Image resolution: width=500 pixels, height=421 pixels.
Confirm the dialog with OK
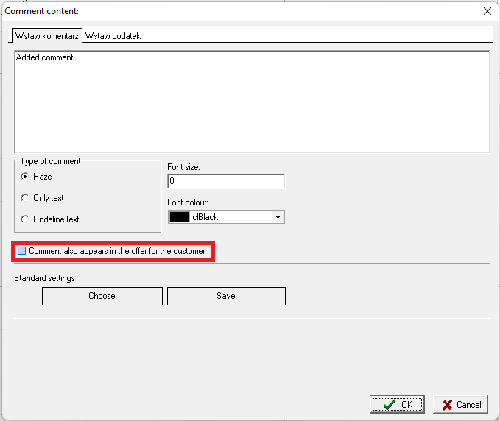pyautogui.click(x=397, y=405)
